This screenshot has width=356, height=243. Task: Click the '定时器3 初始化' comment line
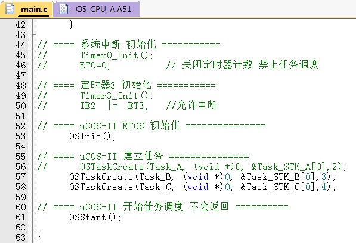(126, 85)
